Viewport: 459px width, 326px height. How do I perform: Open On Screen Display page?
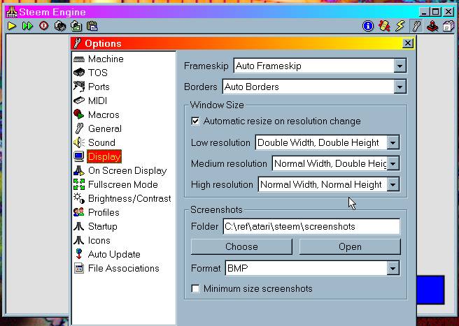pyautogui.click(x=127, y=170)
